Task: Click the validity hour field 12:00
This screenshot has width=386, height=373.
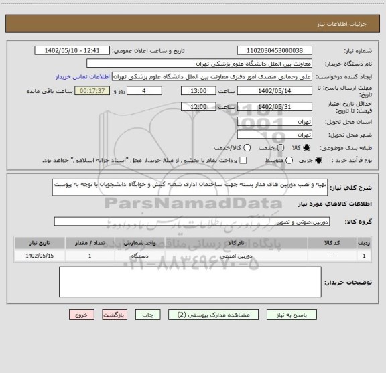Action: point(198,106)
